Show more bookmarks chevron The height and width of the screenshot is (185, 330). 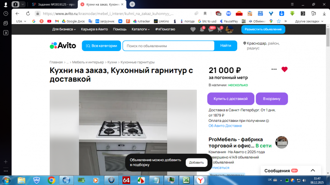[x=286, y=21]
